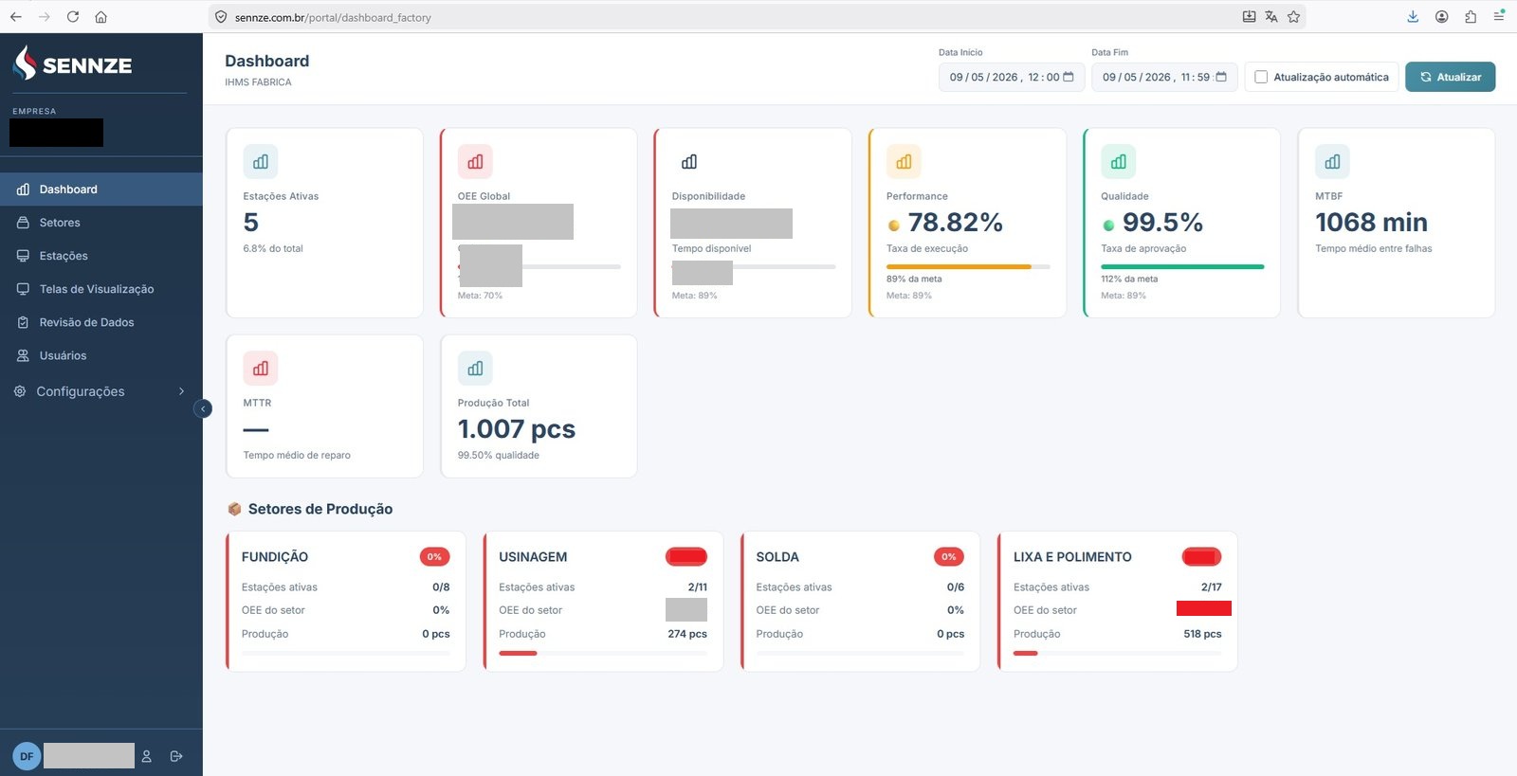This screenshot has height=776, width=1517.
Task: Collapse the sidebar with the round chevron
Action: click(x=203, y=408)
